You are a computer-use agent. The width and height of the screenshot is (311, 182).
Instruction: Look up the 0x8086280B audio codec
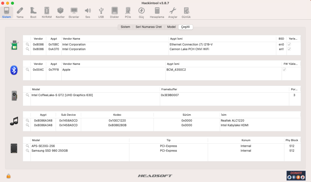point(27,125)
